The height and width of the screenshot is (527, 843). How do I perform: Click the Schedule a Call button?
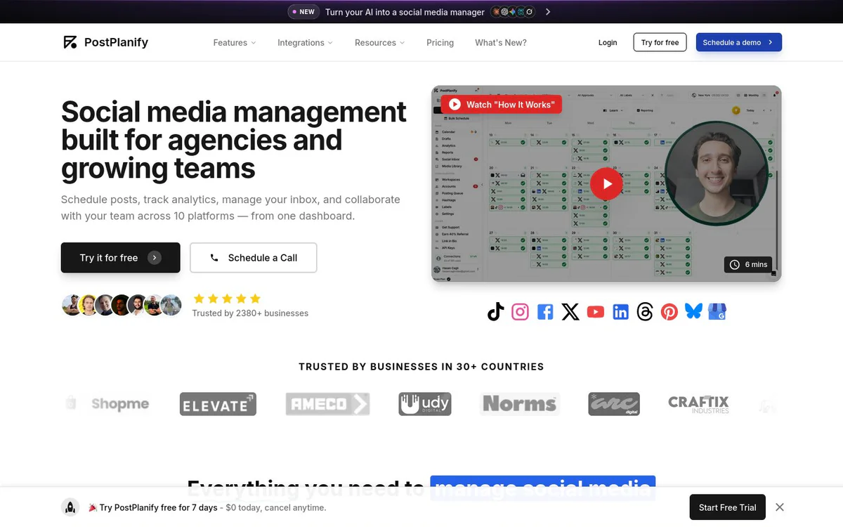click(254, 258)
